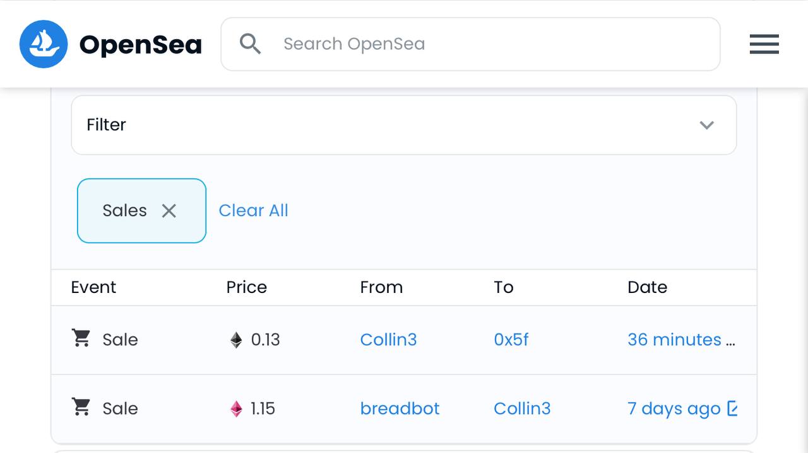Expand the Filter dropdown chevron
Viewport: 808px width, 453px height.
[706, 125]
